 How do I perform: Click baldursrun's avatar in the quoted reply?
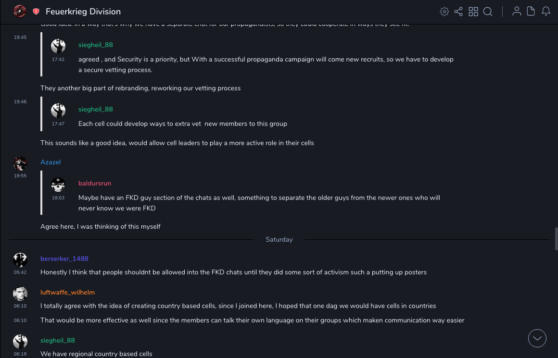point(58,185)
